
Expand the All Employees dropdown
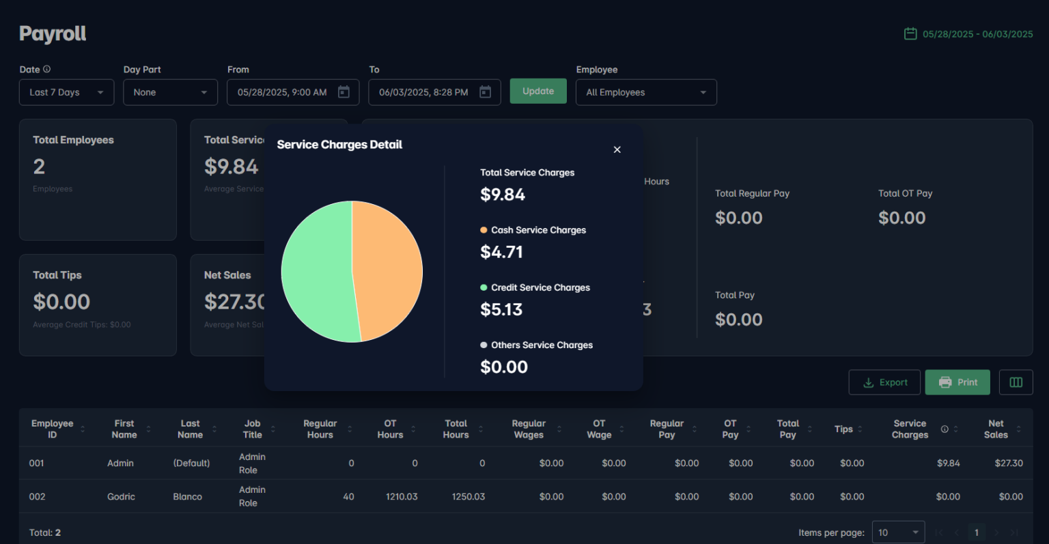(646, 92)
